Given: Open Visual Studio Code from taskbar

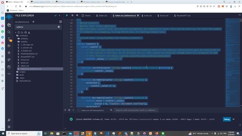Looking at the screenshot, I should pos(107,133).
